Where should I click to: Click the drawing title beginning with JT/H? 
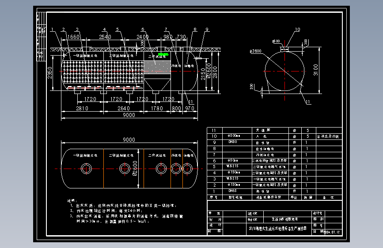pos(277,229)
